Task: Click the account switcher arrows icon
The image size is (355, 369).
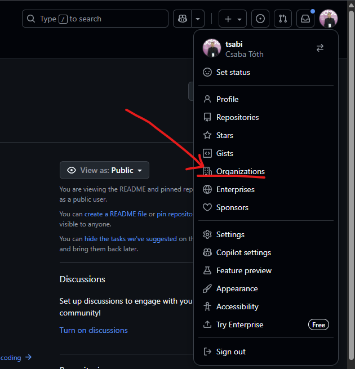Action: coord(320,48)
